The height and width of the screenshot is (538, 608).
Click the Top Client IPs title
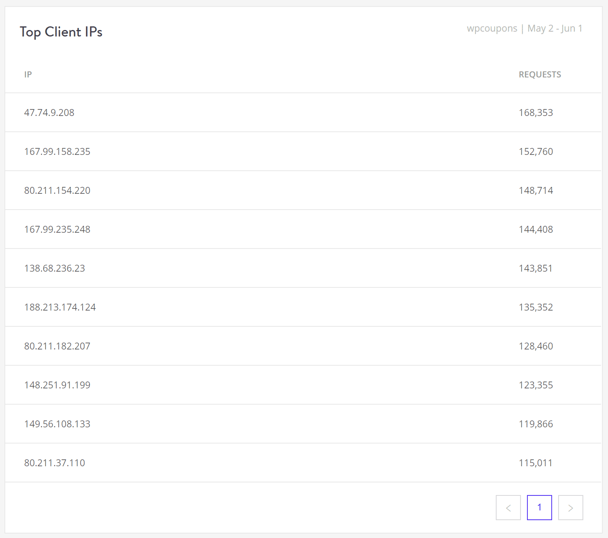pyautogui.click(x=61, y=32)
